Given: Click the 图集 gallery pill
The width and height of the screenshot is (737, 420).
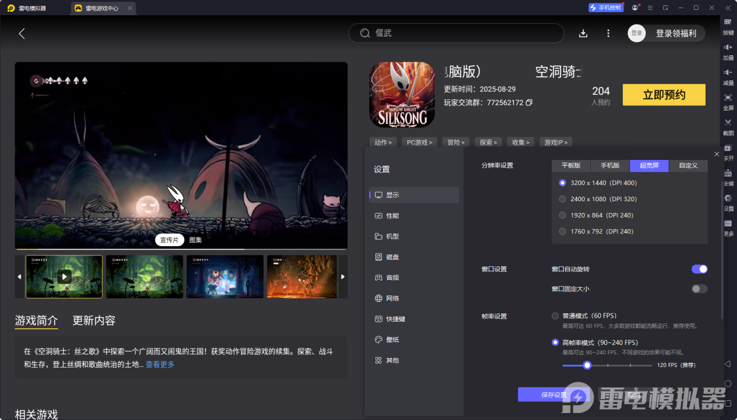Looking at the screenshot, I should (x=196, y=240).
